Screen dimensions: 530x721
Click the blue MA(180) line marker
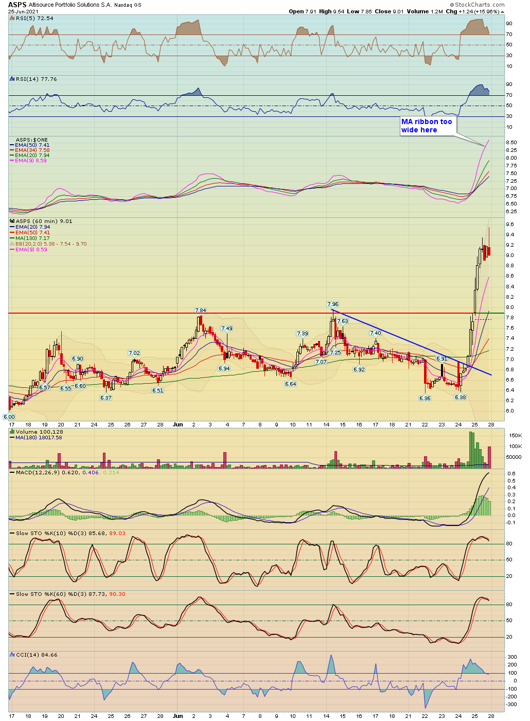[x=12, y=438]
